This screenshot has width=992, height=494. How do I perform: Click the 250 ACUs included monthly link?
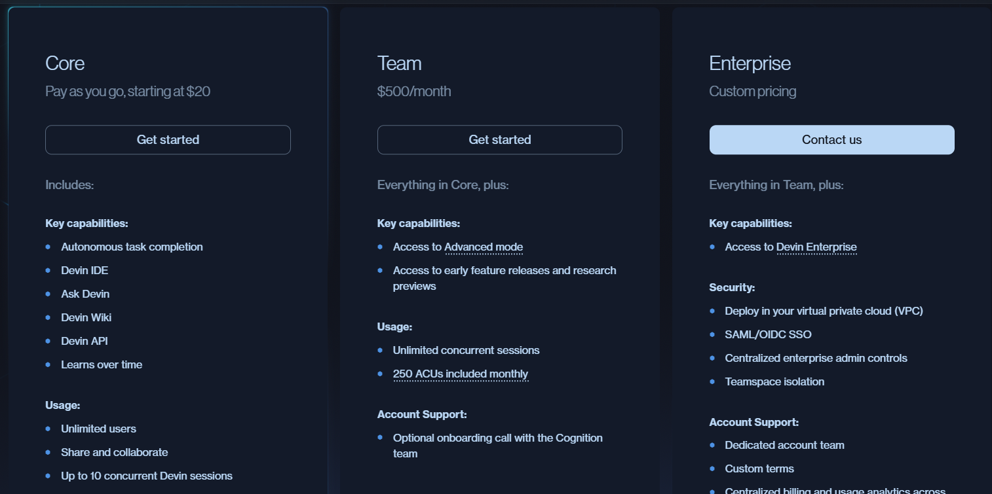coord(460,374)
